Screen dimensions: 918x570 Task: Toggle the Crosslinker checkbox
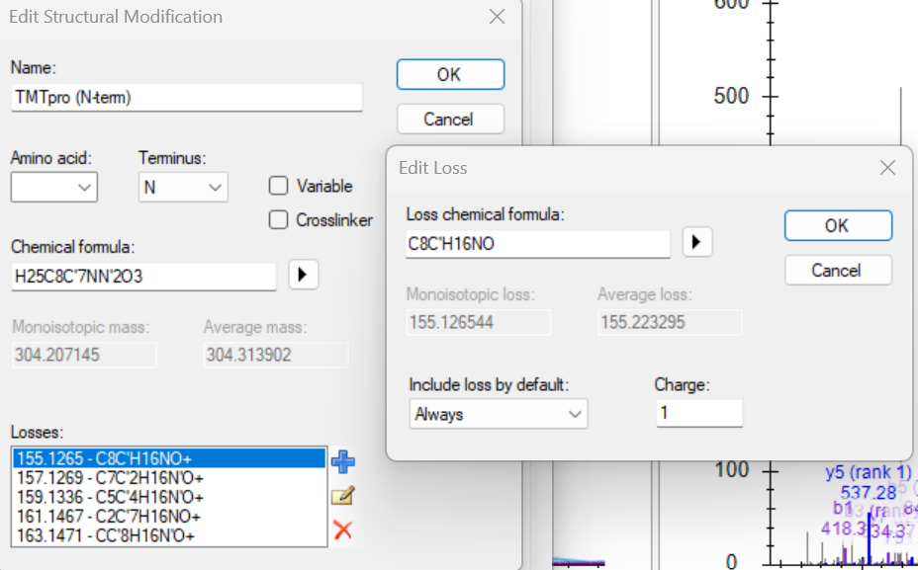click(x=279, y=220)
